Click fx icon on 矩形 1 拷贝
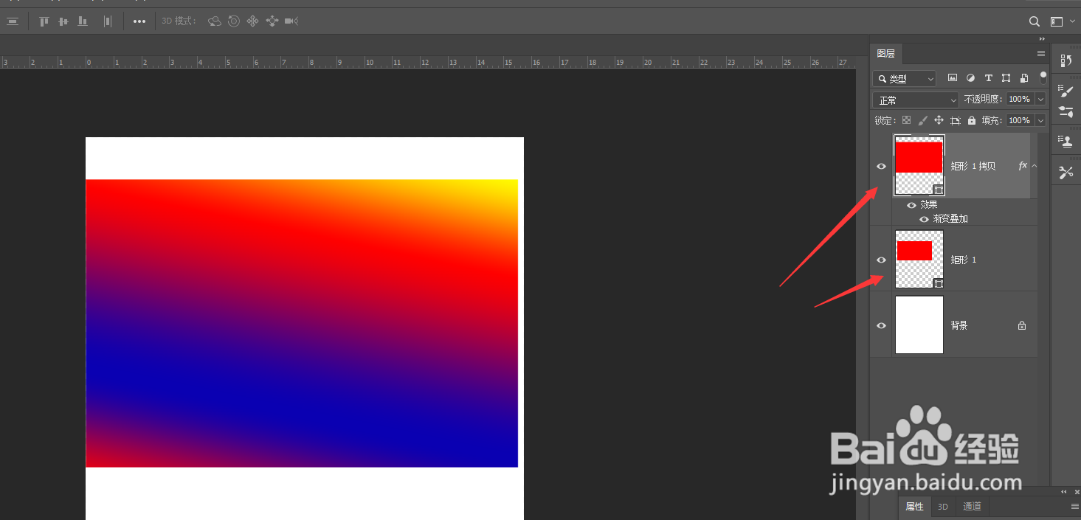The width and height of the screenshot is (1081, 520). [x=1023, y=166]
